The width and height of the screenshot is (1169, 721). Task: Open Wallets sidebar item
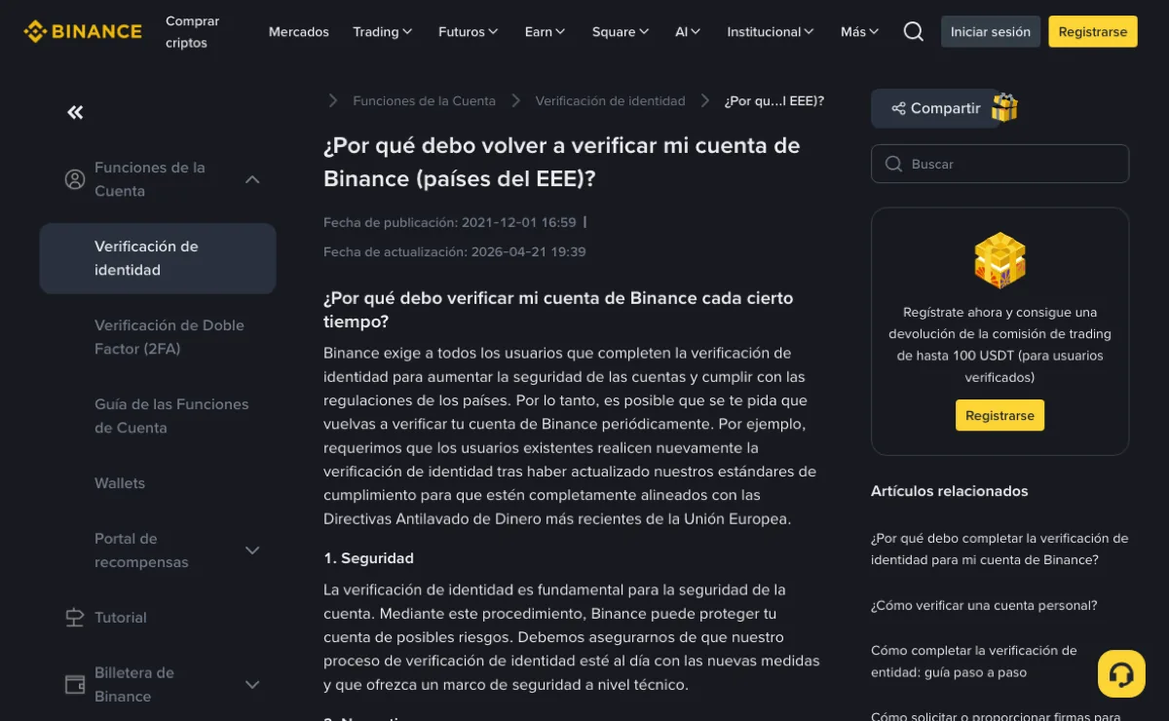point(120,483)
